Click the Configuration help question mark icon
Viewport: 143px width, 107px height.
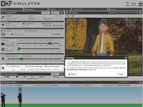pos(62,13)
